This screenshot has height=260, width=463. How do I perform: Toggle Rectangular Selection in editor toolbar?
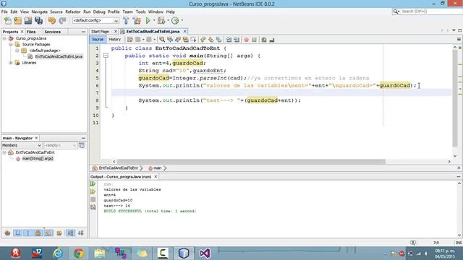(x=193, y=40)
